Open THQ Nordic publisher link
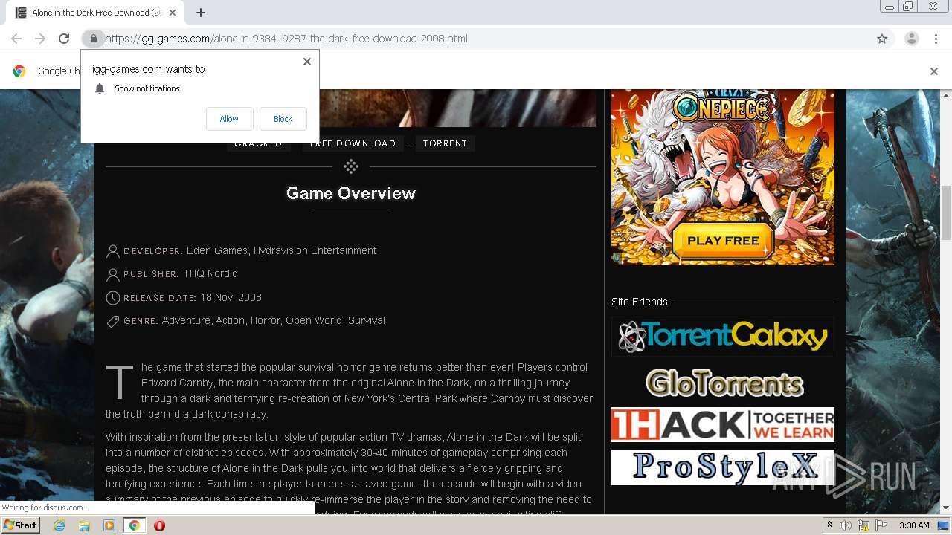Viewport: 952px width, 535px height. tap(210, 273)
